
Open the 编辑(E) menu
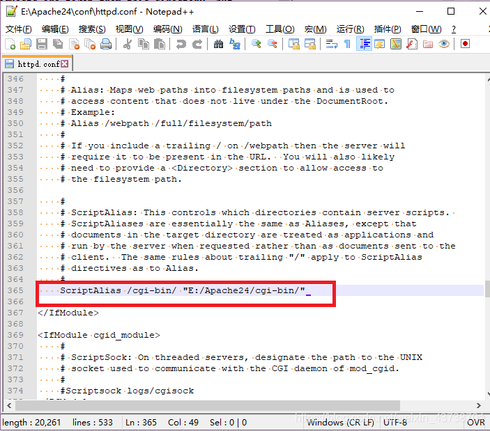(x=55, y=29)
